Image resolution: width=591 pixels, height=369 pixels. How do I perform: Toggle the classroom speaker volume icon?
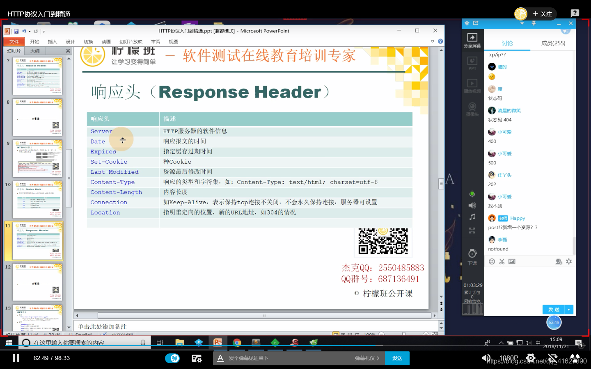click(x=472, y=205)
